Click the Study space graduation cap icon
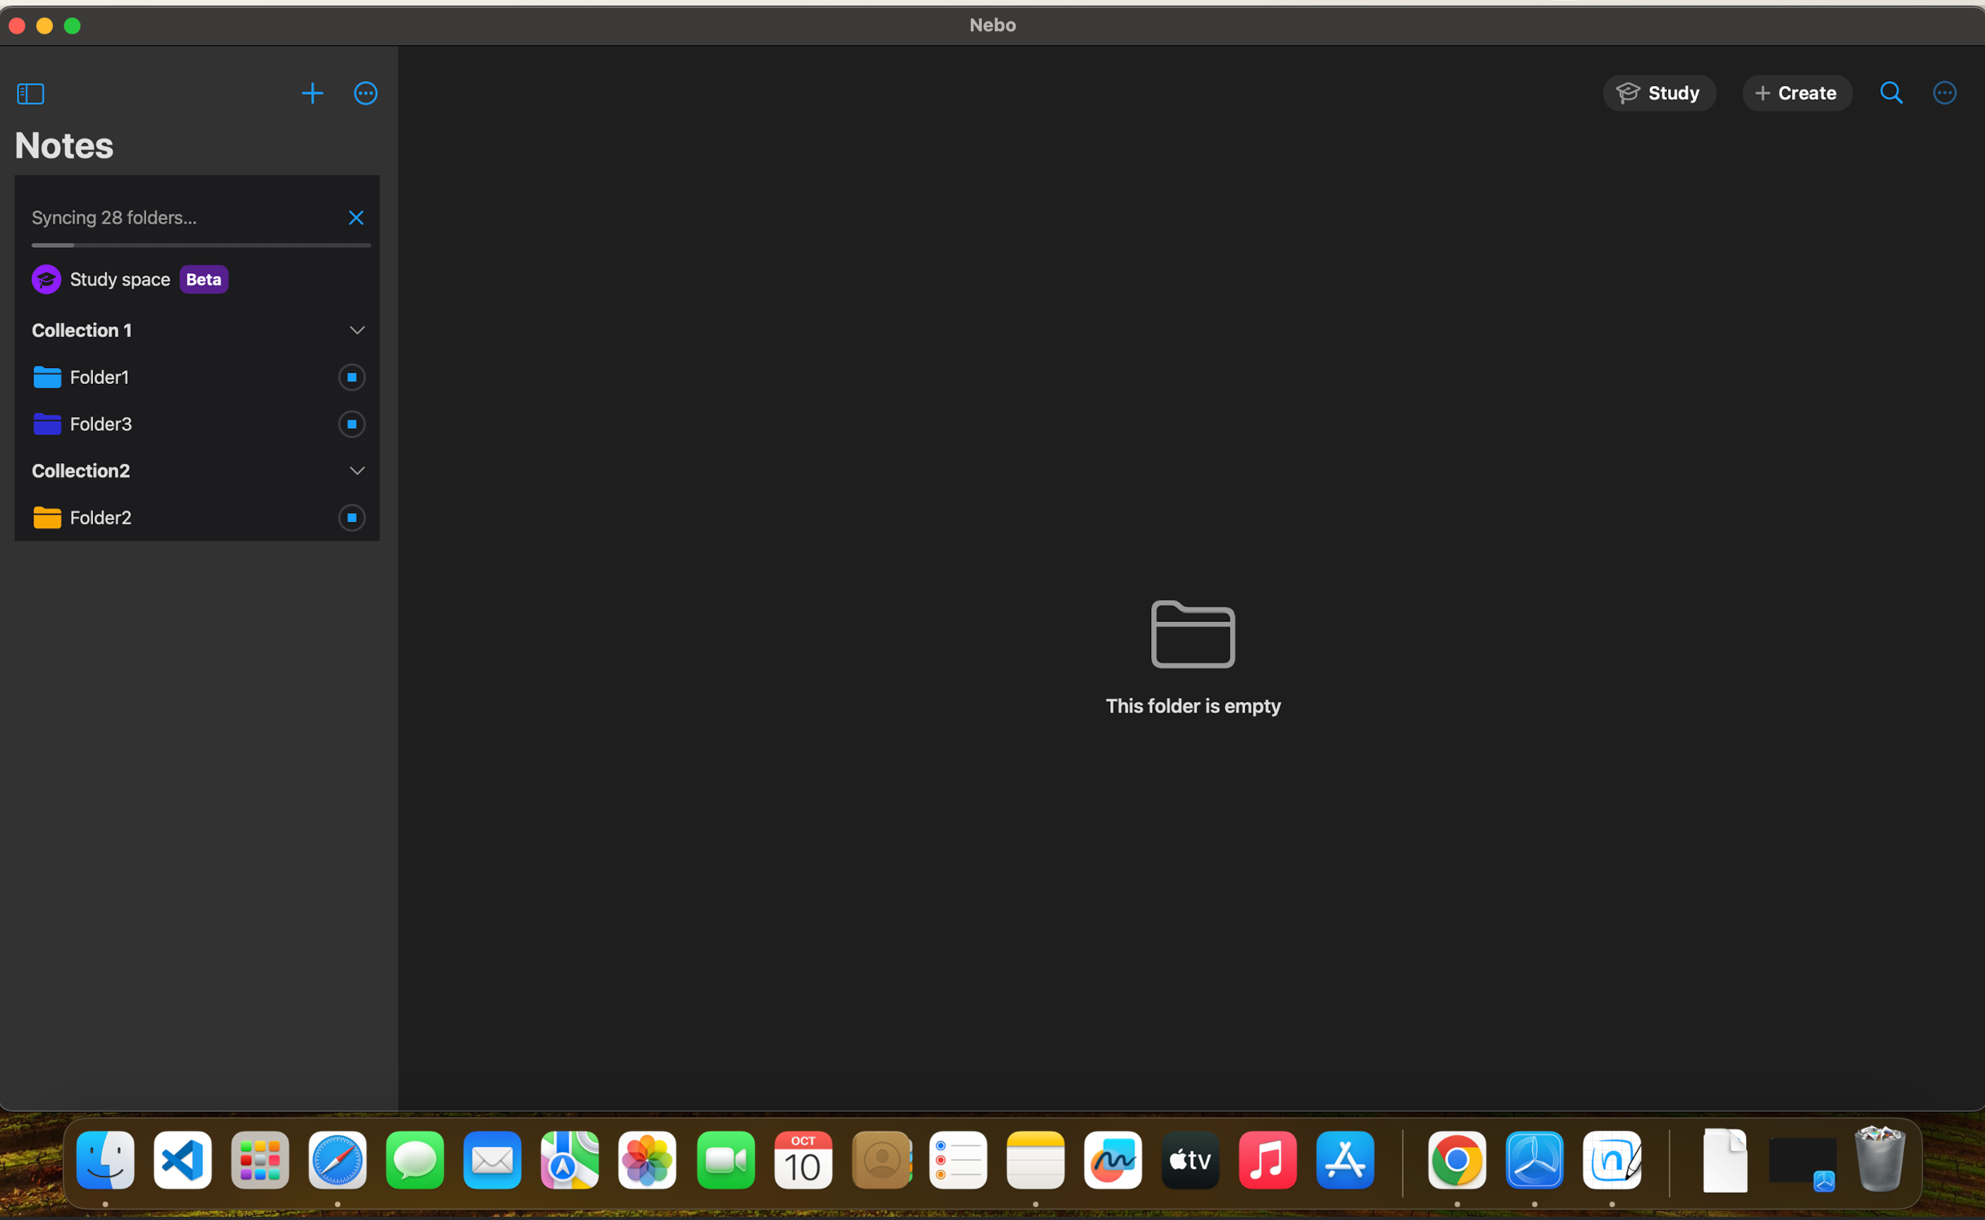 46,280
